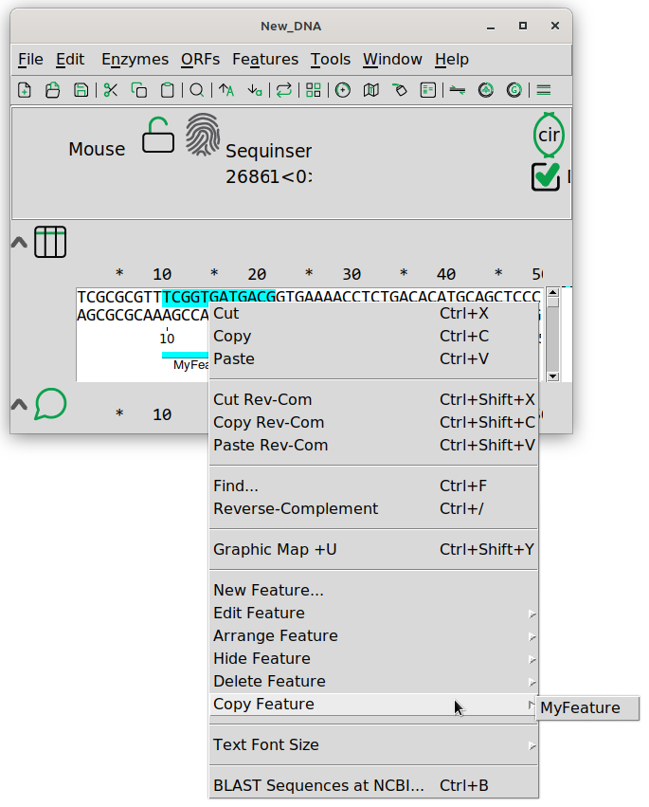This screenshot has height=807, width=649.
Task: Click the fingerprint icon
Action: click(203, 135)
